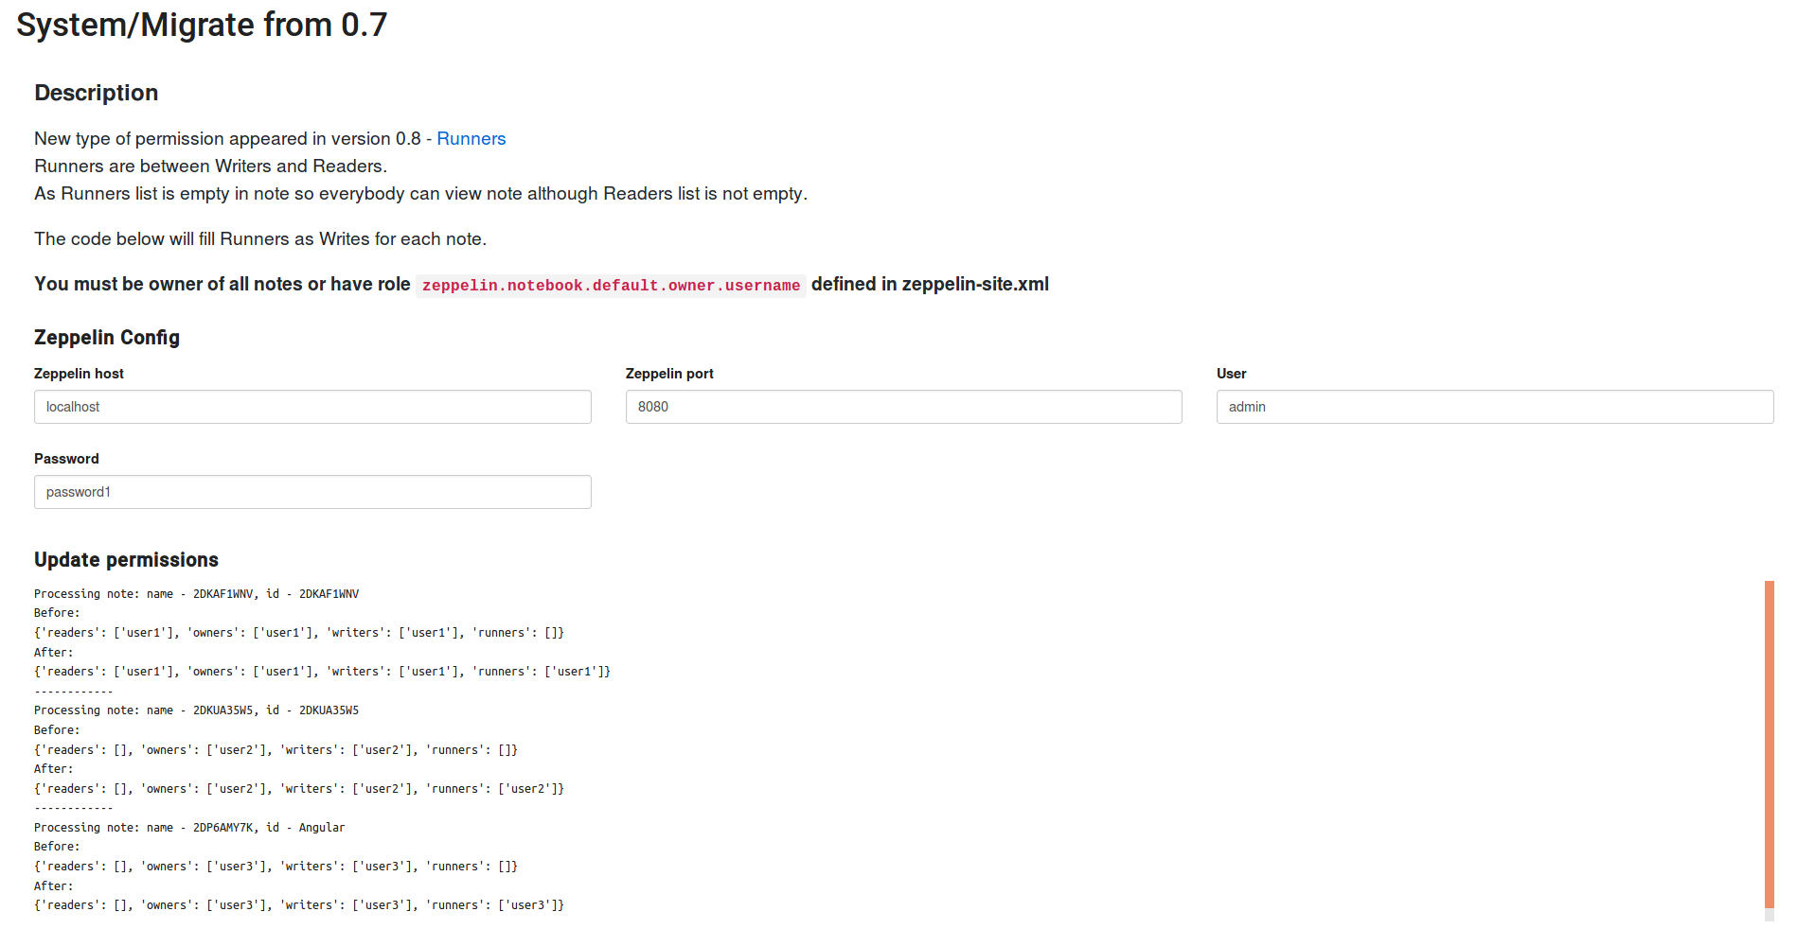
Task: Click 'The code below will fill Runners' sentence
Action: 260,239
